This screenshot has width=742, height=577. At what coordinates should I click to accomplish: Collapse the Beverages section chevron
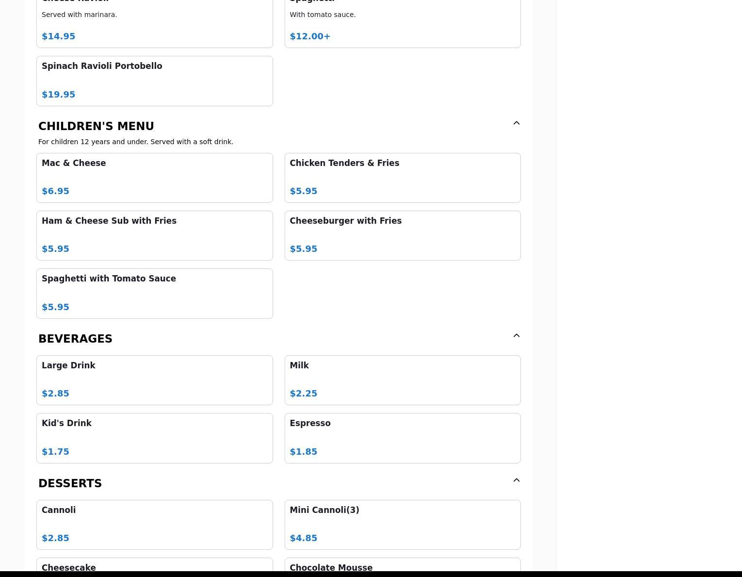click(516, 336)
